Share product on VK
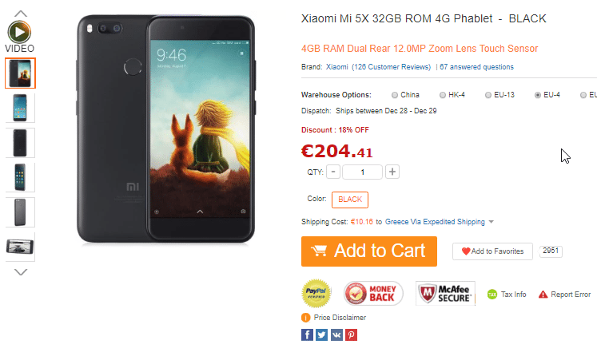597x360 pixels. pos(336,335)
